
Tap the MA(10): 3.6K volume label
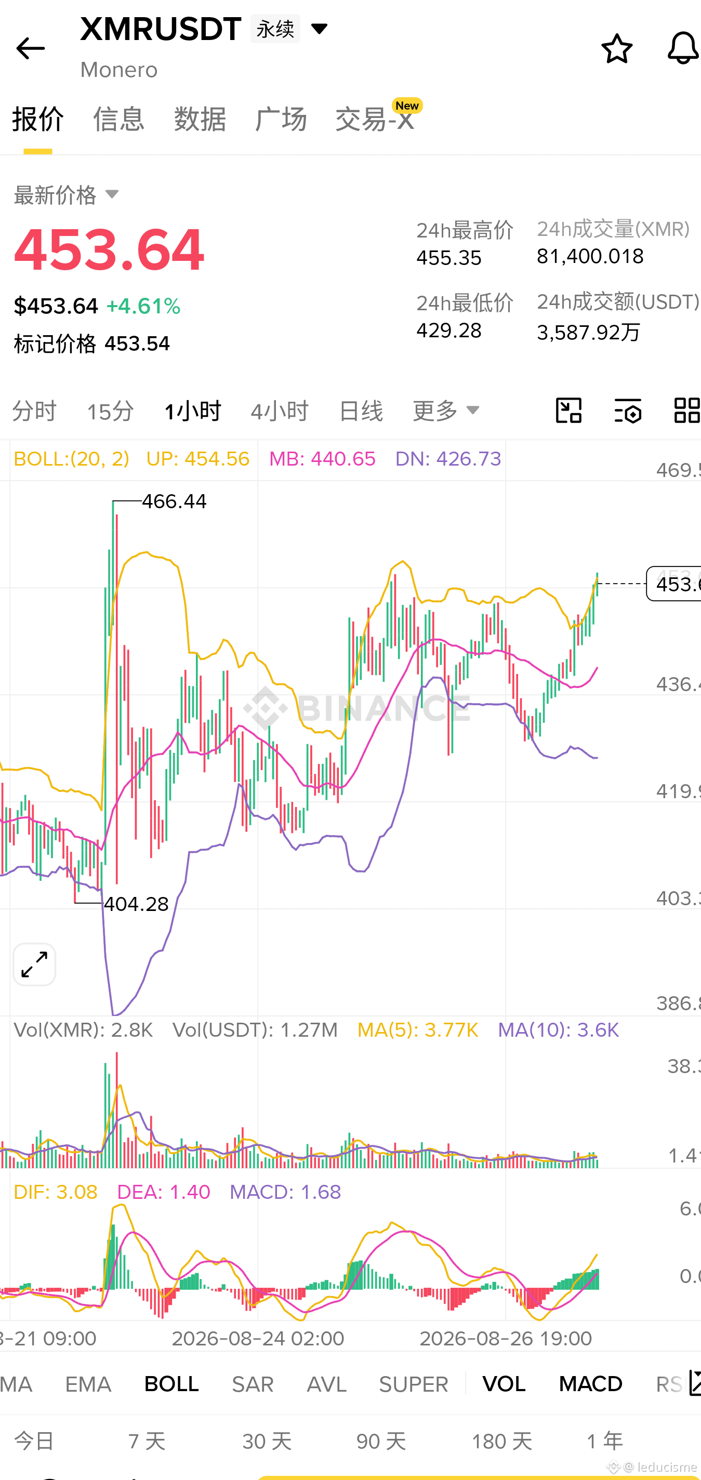559,1030
